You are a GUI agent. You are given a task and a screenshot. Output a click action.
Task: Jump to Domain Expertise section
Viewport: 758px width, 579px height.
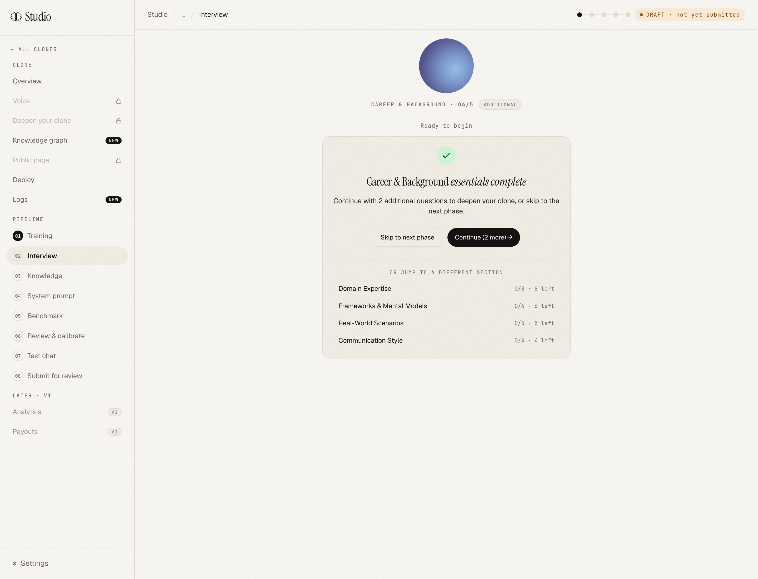pos(446,289)
